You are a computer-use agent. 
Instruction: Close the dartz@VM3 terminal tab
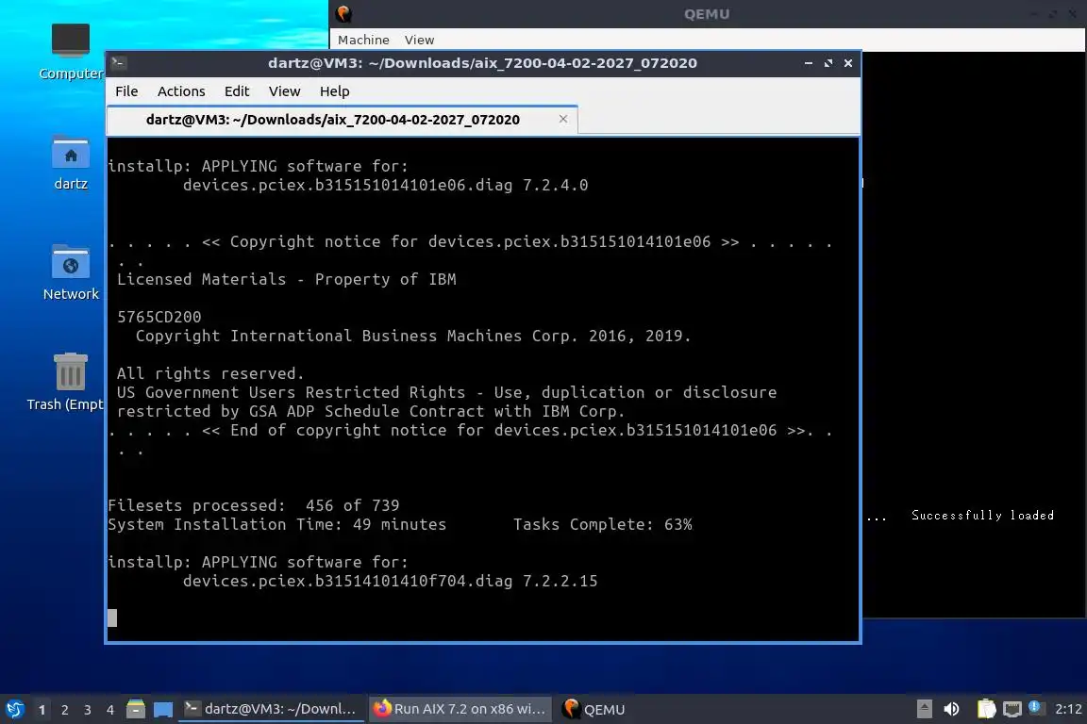coord(563,119)
